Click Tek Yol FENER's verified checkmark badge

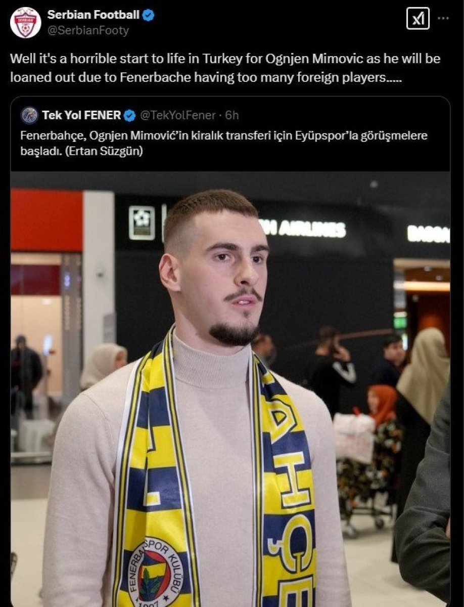tap(129, 116)
